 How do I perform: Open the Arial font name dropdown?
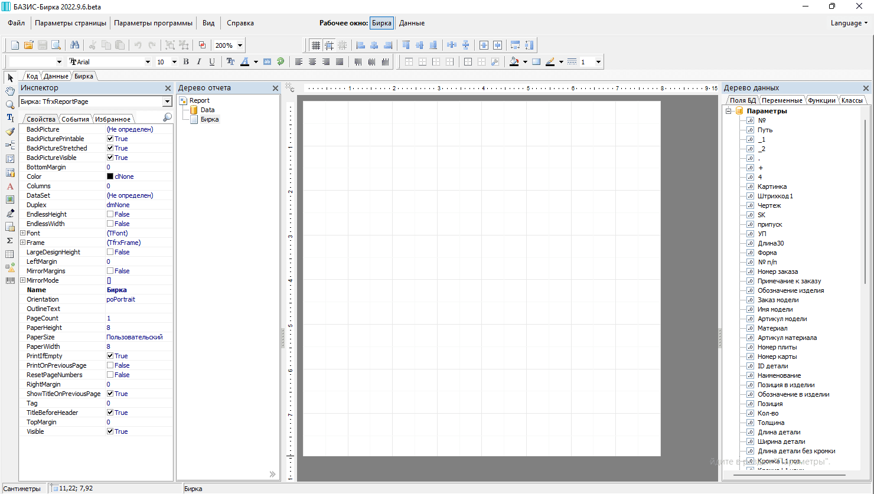point(148,62)
